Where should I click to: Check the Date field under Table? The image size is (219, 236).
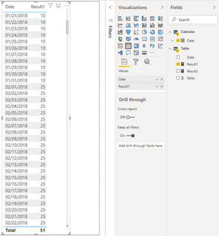[x=178, y=57]
